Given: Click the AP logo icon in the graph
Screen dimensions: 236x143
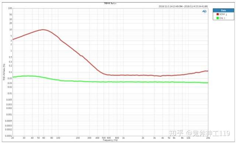Looking at the screenshot, I should 204,11.
